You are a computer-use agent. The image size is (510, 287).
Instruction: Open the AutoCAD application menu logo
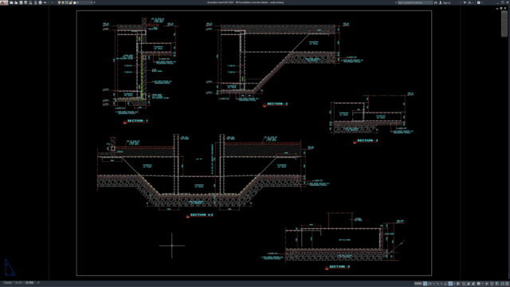pos(3,2)
